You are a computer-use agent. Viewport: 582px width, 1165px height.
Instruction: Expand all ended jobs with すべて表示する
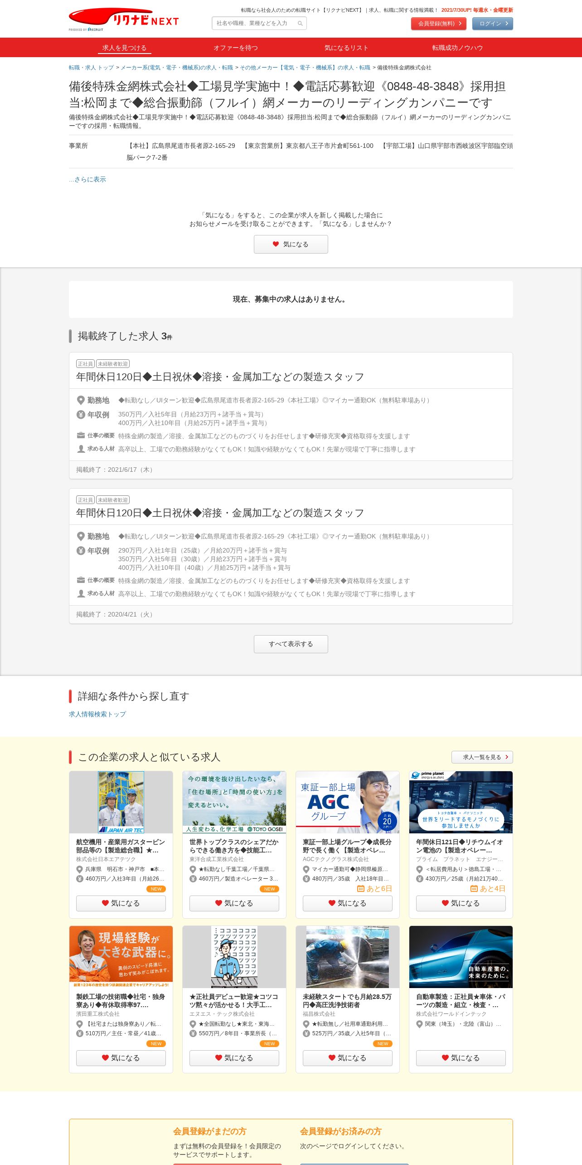(291, 644)
